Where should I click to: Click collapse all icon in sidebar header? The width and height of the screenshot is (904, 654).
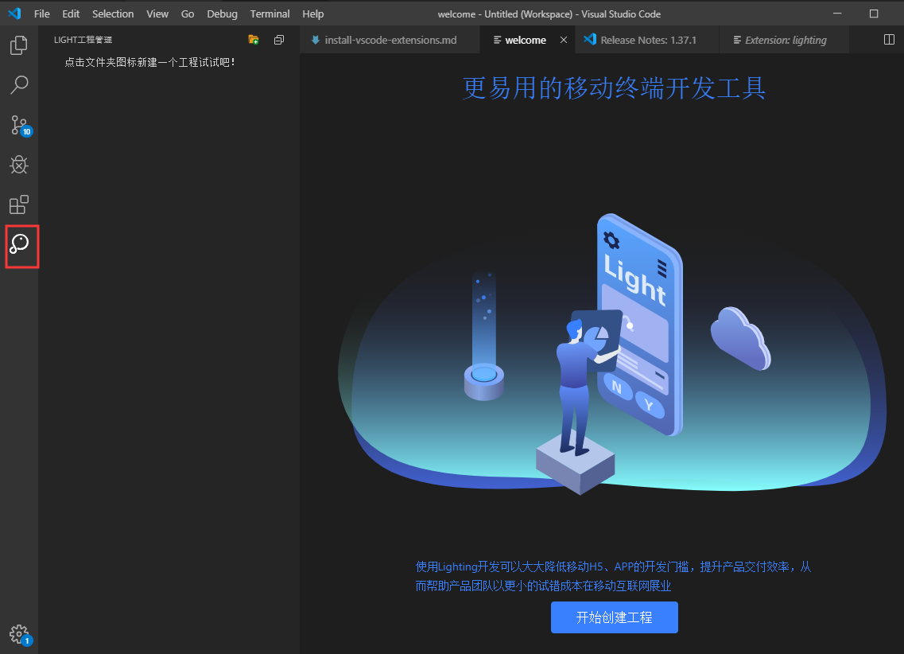coord(278,40)
